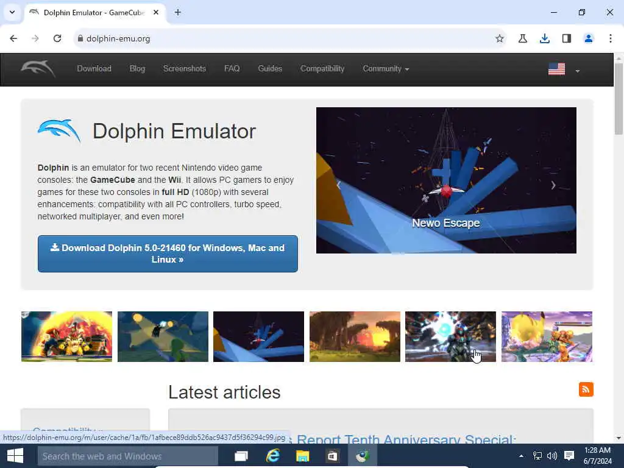624x468 pixels.
Task: Open the Compatibility nav item
Action: coord(322,68)
